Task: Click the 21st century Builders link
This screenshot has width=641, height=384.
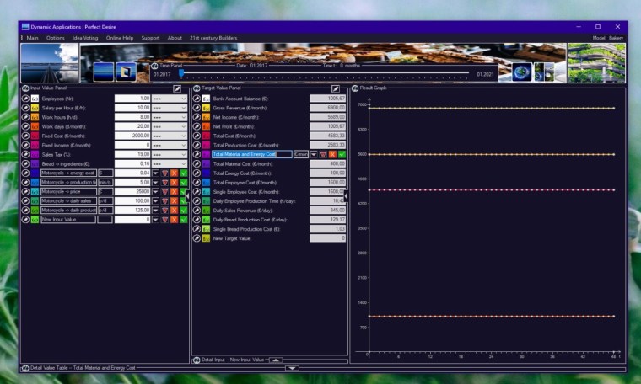Action: [x=213, y=38]
